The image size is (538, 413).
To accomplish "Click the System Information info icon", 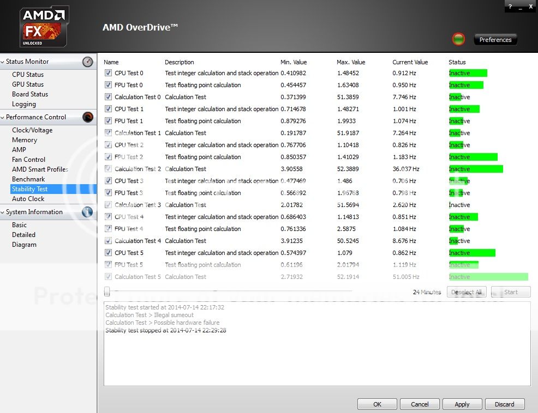I will (87, 212).
